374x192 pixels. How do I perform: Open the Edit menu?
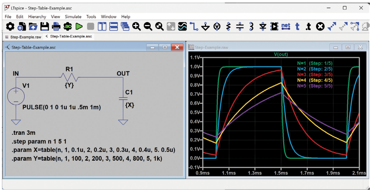click(20, 17)
